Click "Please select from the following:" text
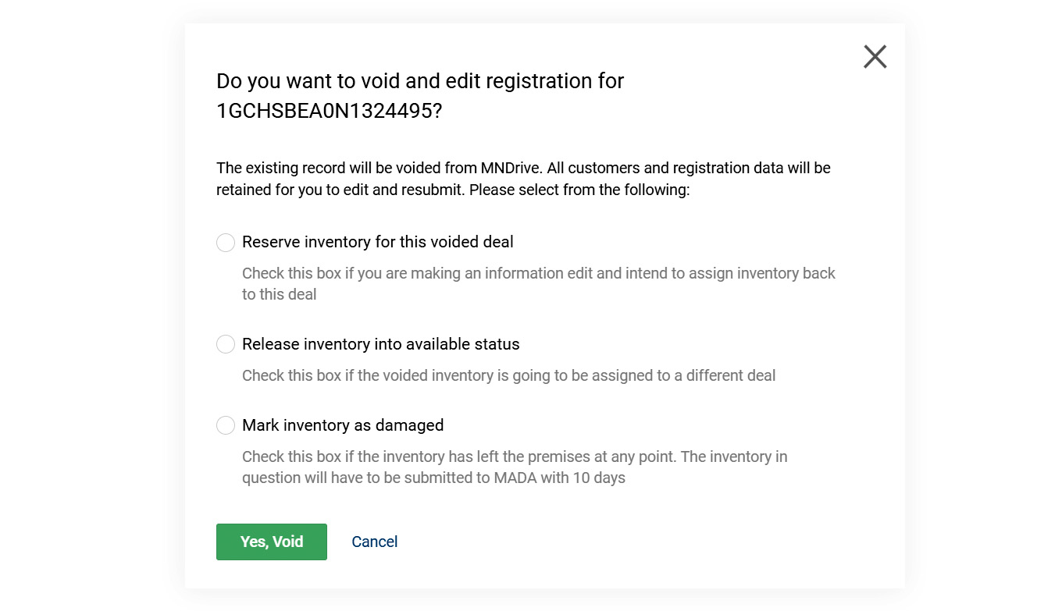 [579, 190]
